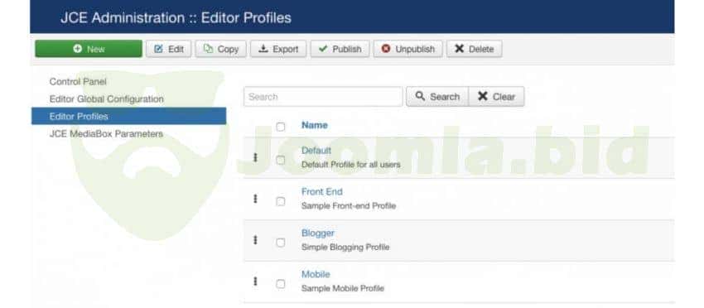
Task: Open the Blogger profile link
Action: [318, 233]
